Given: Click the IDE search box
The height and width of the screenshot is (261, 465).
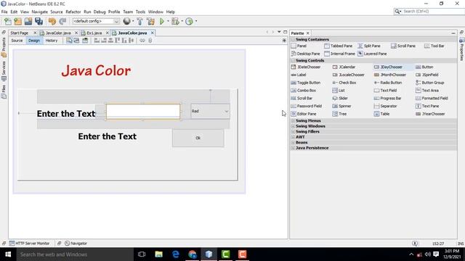Looking at the screenshot, I should [429, 12].
